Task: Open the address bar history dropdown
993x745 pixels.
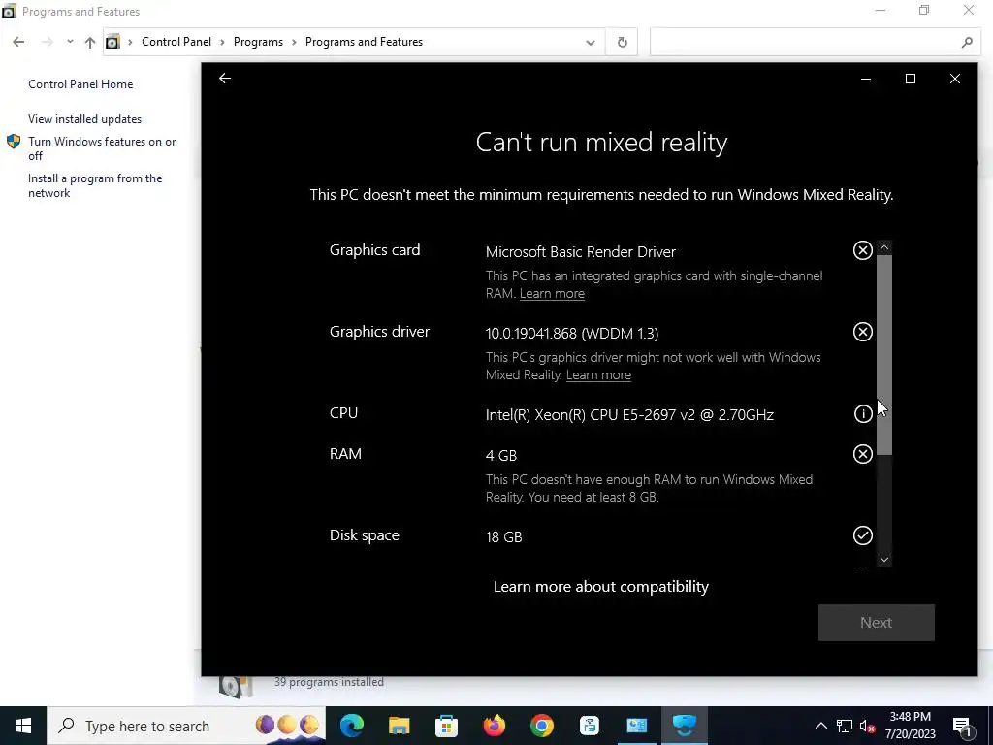Action: (x=590, y=43)
